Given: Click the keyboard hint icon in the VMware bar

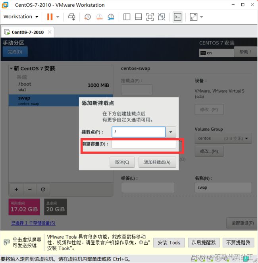Looking at the screenshot, I should (x=7, y=242).
